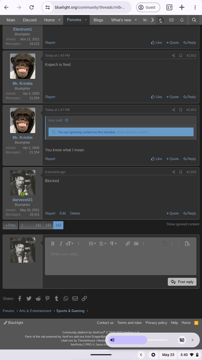Screen dimensions: 202x360
Task: Open the font size dropdown
Action: (x=70, y=243)
